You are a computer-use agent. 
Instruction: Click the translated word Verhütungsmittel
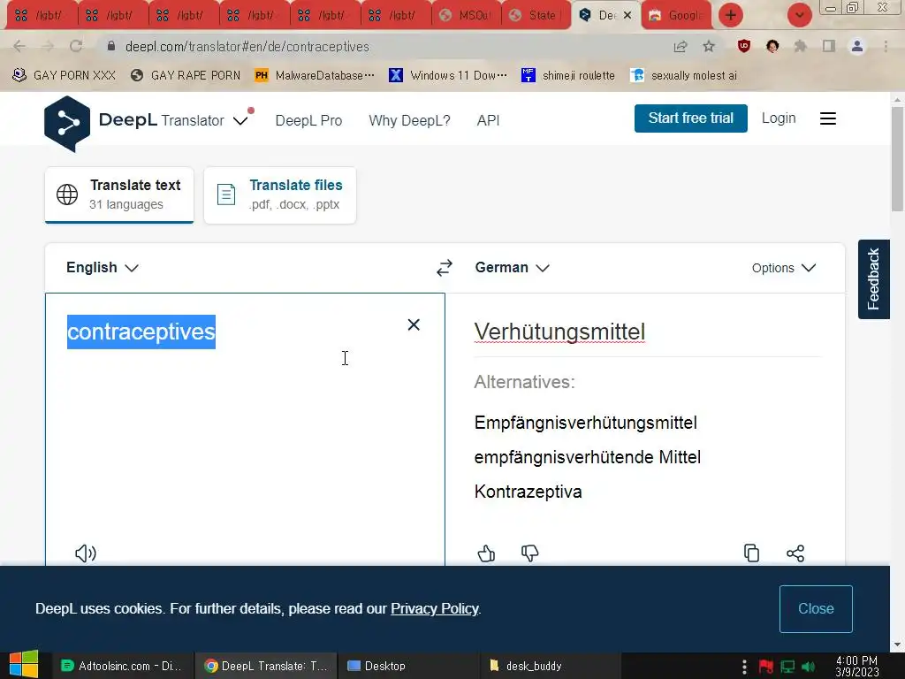tap(559, 332)
